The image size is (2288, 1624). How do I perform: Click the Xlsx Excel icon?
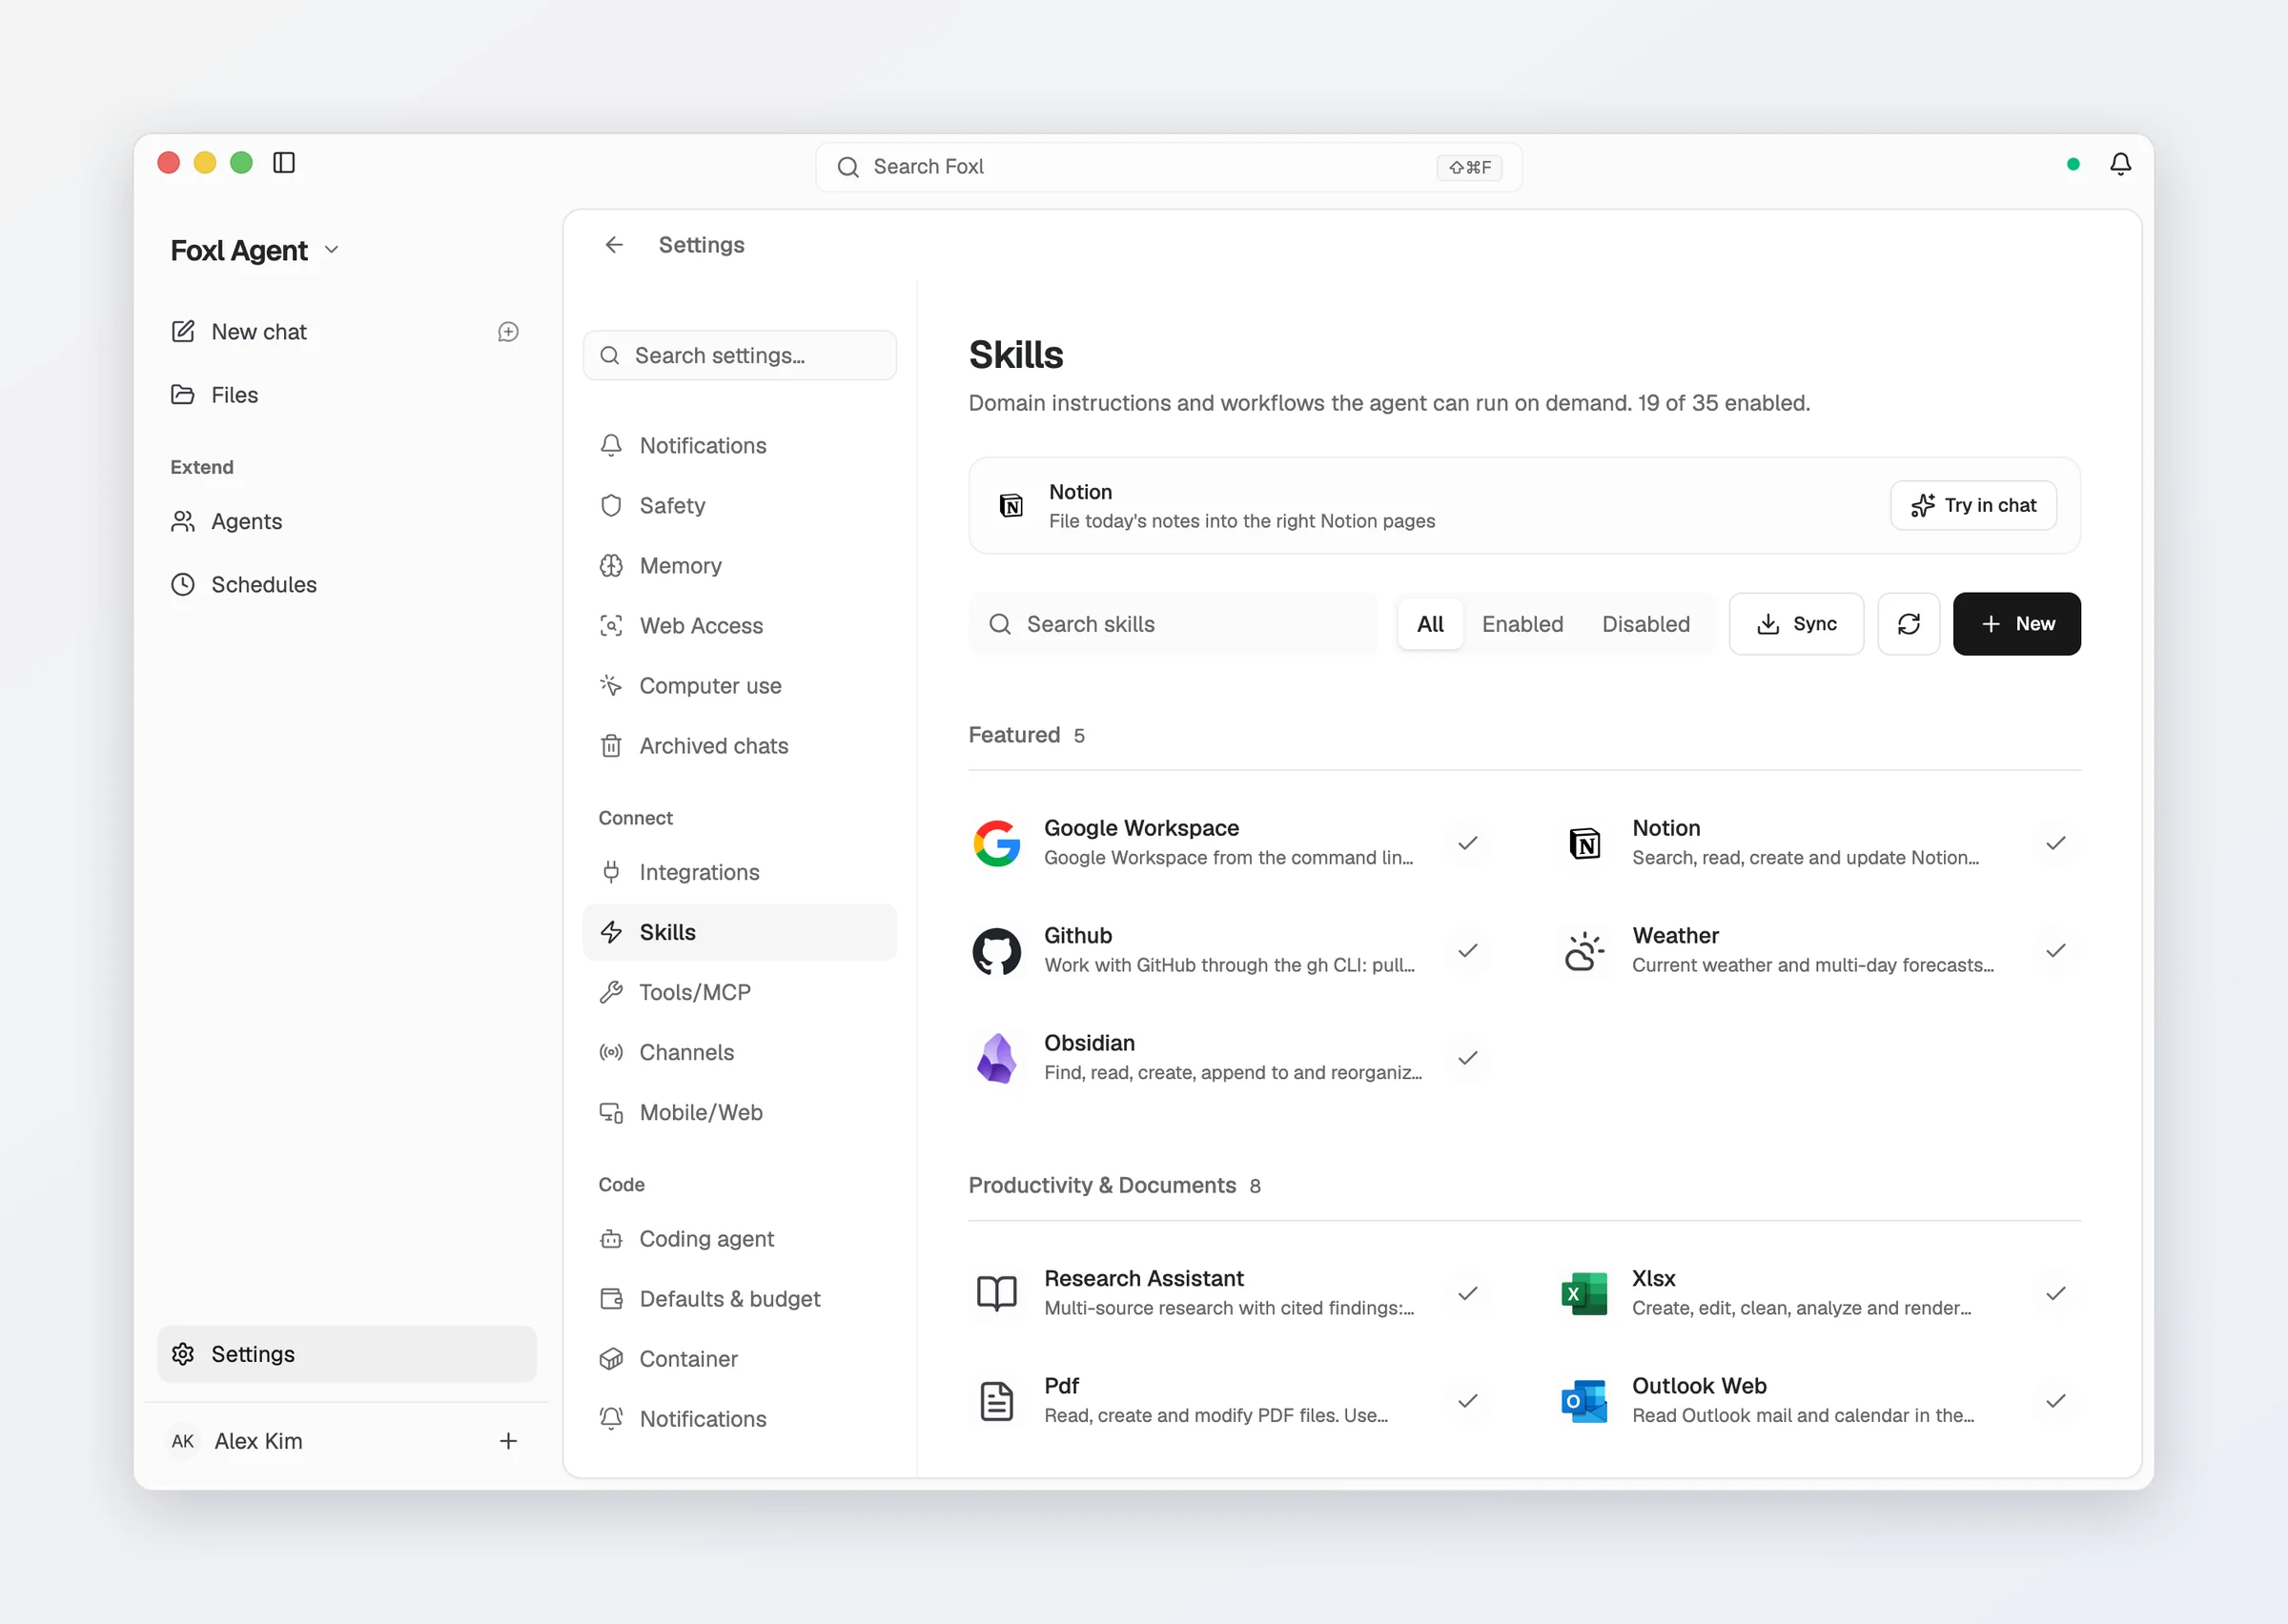tap(1584, 1293)
